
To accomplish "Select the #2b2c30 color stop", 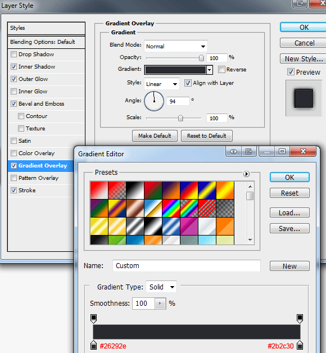I will pos(300,345).
